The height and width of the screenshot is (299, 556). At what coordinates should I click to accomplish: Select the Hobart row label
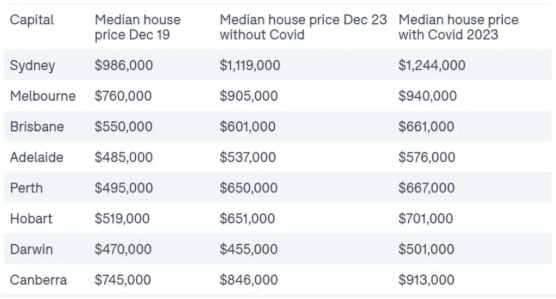[x=31, y=219]
